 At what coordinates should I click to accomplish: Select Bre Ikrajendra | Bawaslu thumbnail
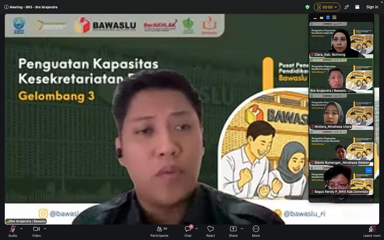coord(341,76)
